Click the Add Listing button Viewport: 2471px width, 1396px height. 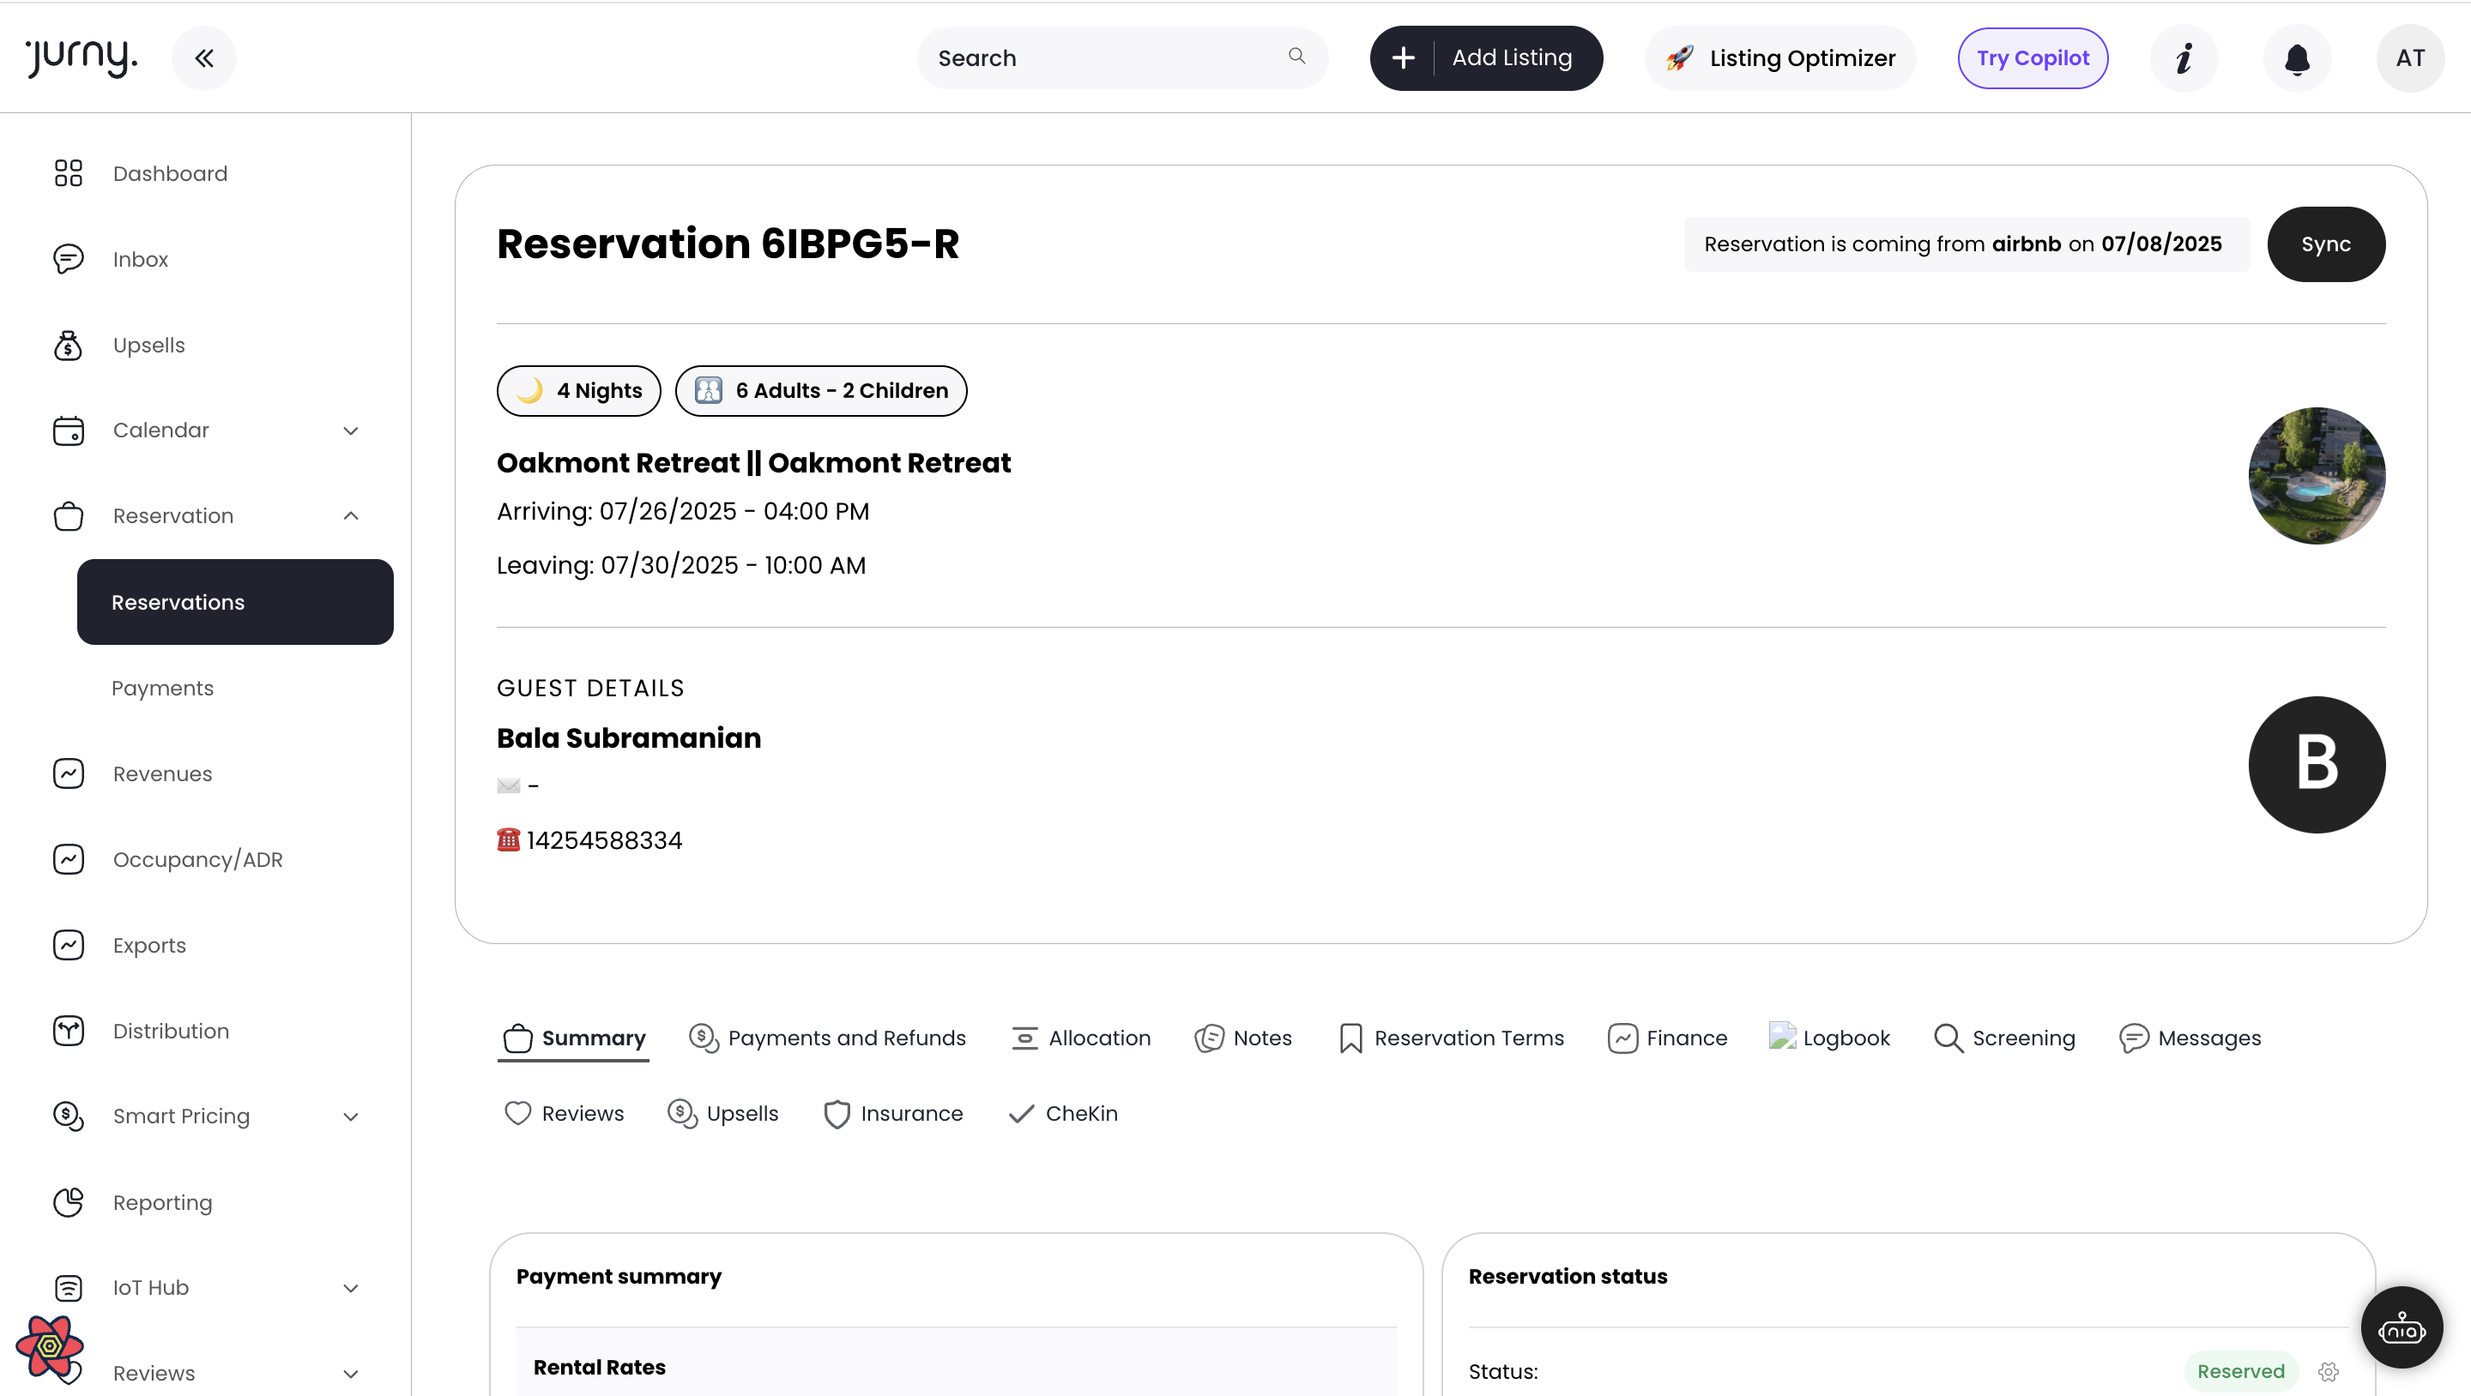1486,58
